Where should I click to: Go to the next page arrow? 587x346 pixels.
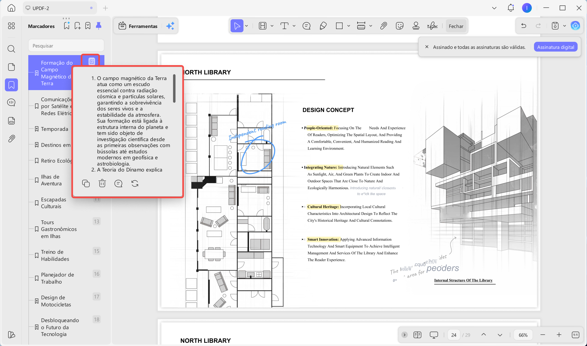(x=500, y=335)
